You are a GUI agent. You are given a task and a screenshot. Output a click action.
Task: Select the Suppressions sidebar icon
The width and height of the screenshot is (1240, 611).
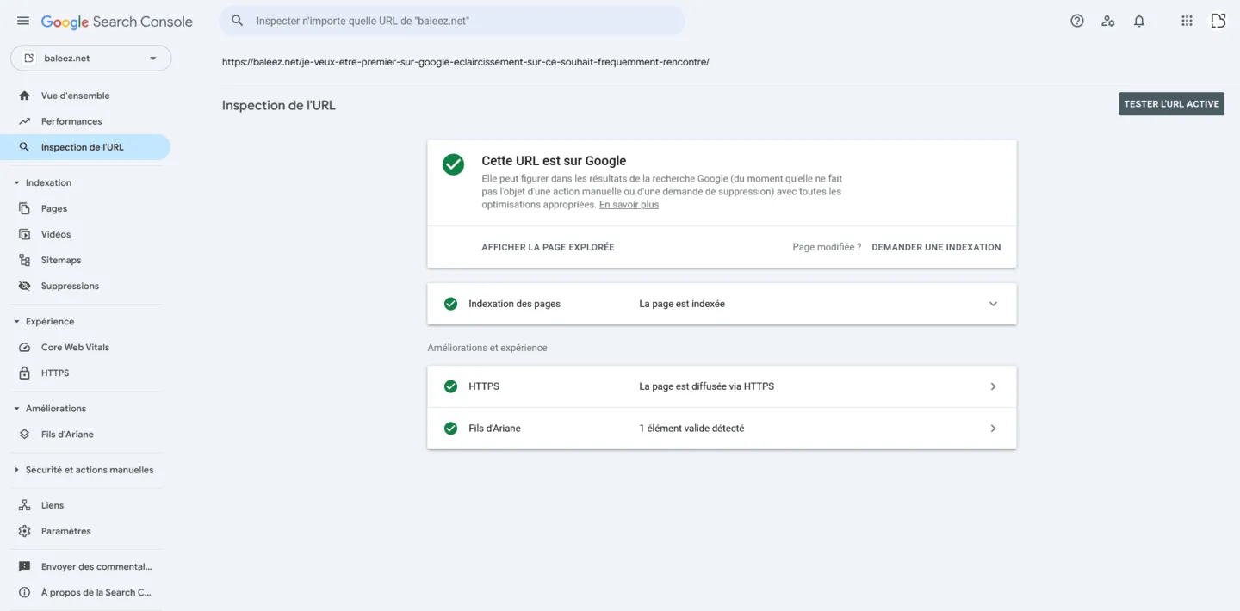click(25, 285)
